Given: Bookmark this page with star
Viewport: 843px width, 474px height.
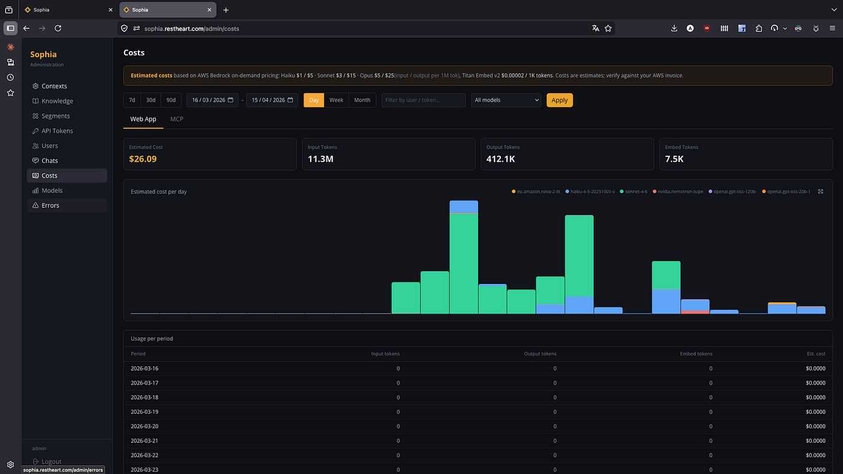Looking at the screenshot, I should pos(608,28).
